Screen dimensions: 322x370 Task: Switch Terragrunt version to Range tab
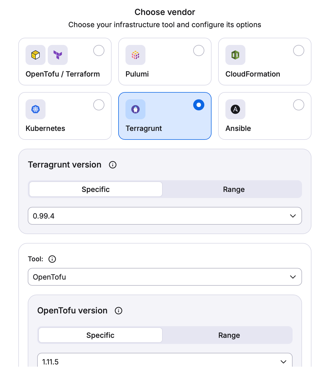pyautogui.click(x=234, y=189)
